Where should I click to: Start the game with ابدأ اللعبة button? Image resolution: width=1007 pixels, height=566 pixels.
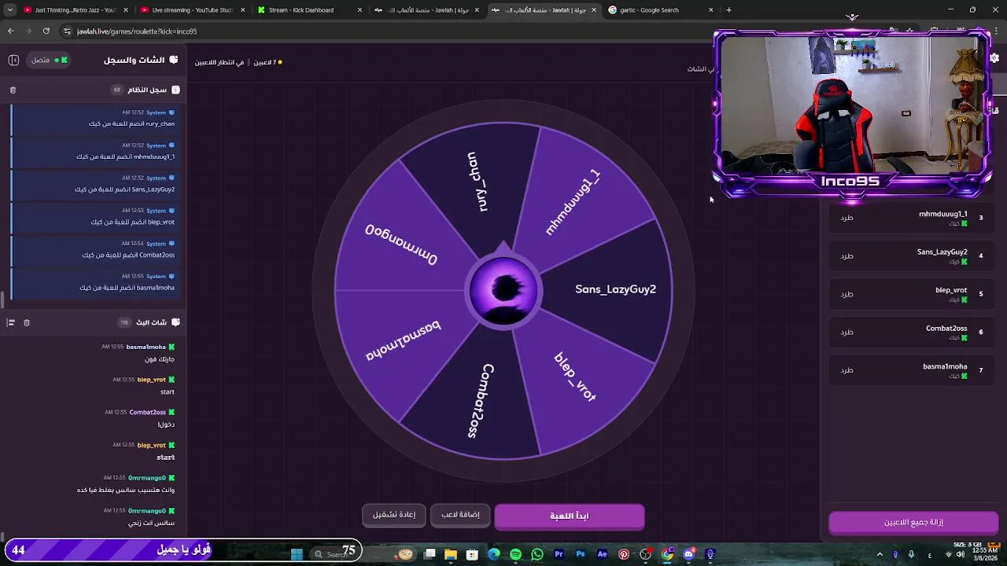(570, 516)
